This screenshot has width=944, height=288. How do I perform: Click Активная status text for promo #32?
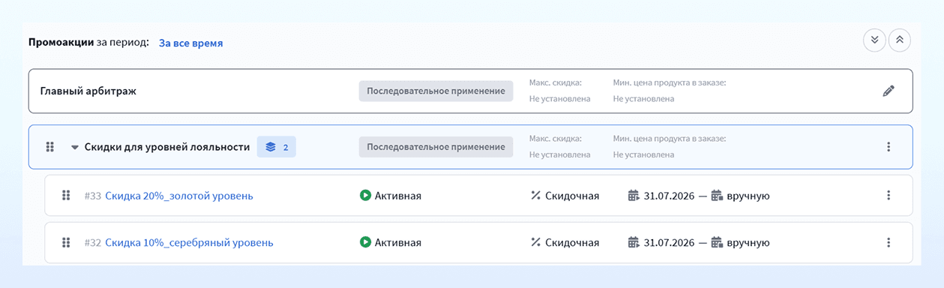[x=398, y=242]
